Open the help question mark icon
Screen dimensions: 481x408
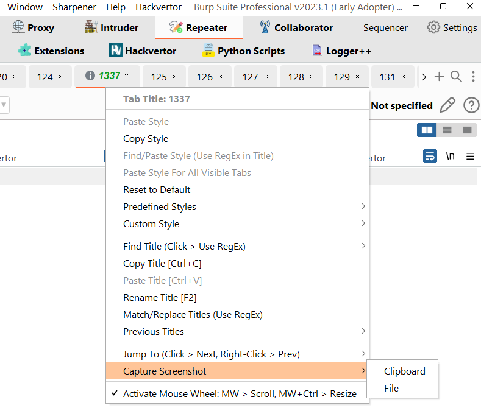coord(471,105)
